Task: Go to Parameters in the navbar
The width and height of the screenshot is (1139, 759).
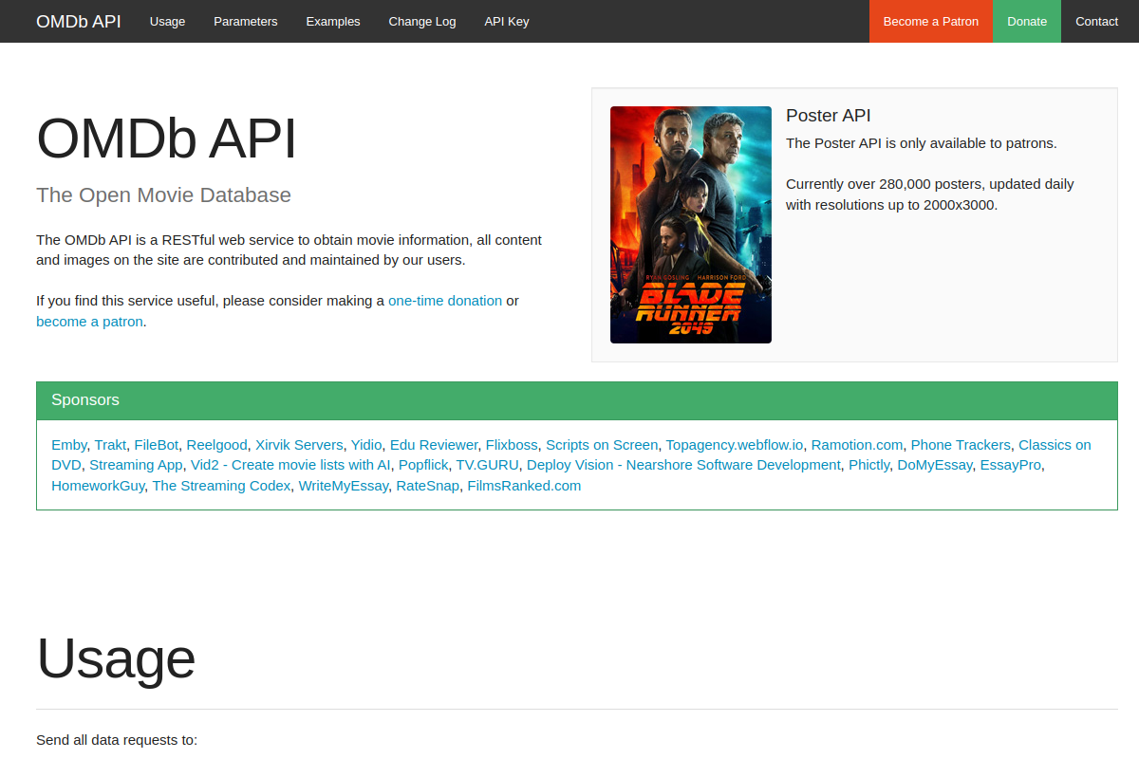Action: coord(246,21)
